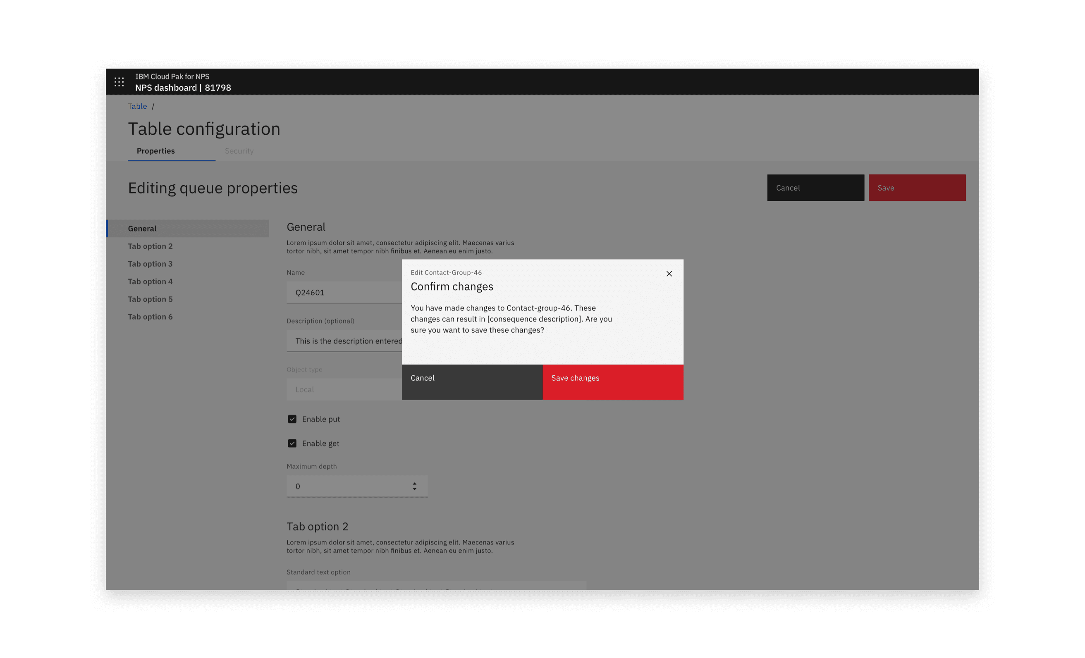
Task: Cancel editing queue properties
Action: (815, 188)
